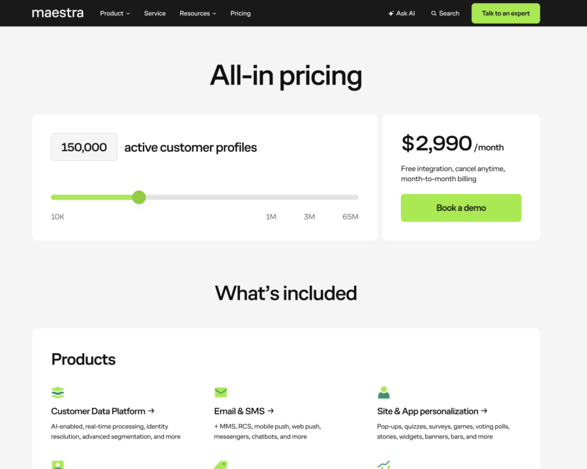
Task: Click the Email & SMS envelope icon
Action: point(221,392)
